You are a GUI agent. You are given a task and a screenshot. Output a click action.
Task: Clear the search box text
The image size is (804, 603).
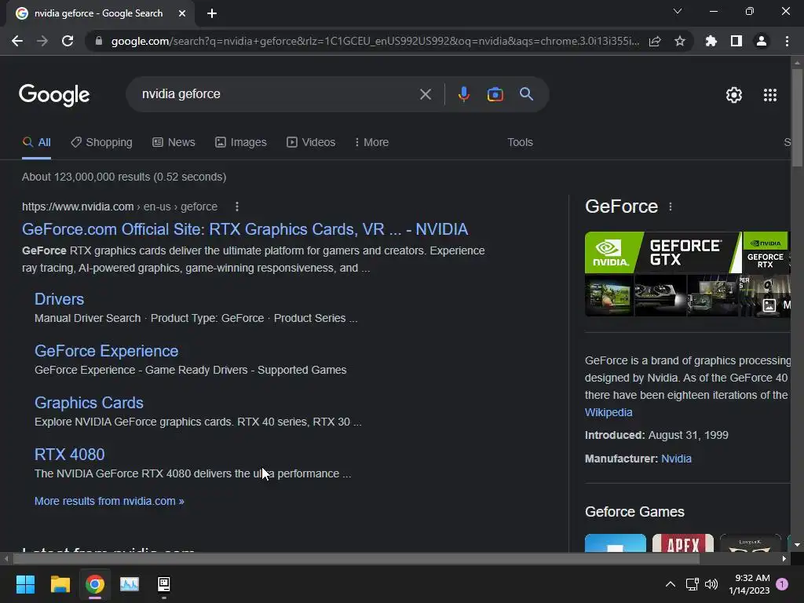click(425, 94)
